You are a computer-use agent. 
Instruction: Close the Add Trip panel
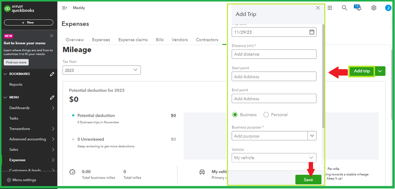coord(317,8)
